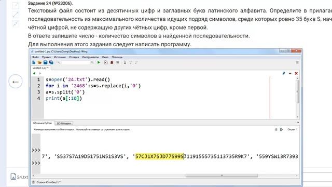Click the shell clear/bug icon

point(276,129)
